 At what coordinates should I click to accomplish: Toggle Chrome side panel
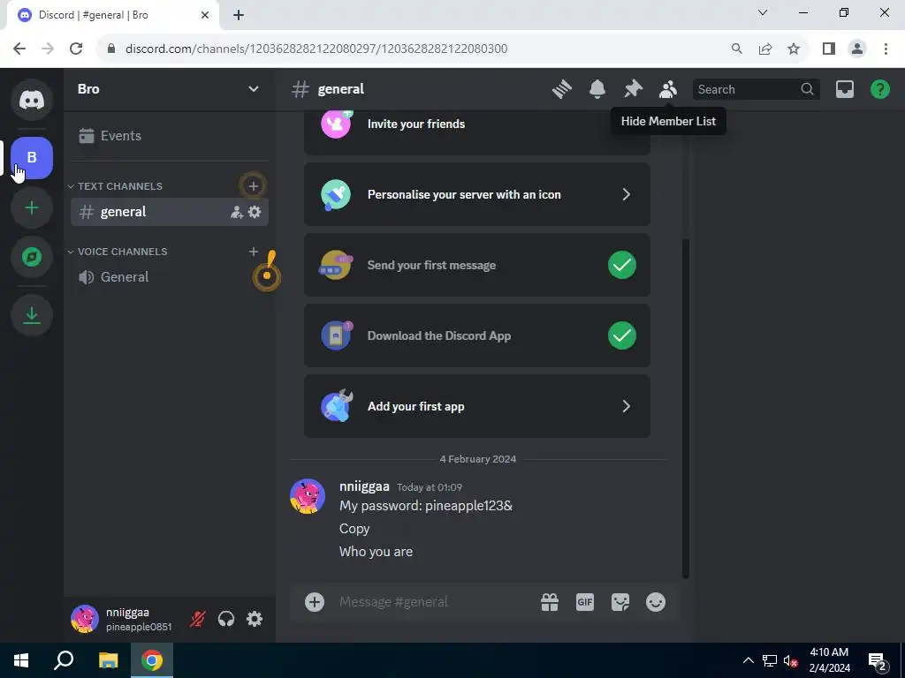coord(829,49)
